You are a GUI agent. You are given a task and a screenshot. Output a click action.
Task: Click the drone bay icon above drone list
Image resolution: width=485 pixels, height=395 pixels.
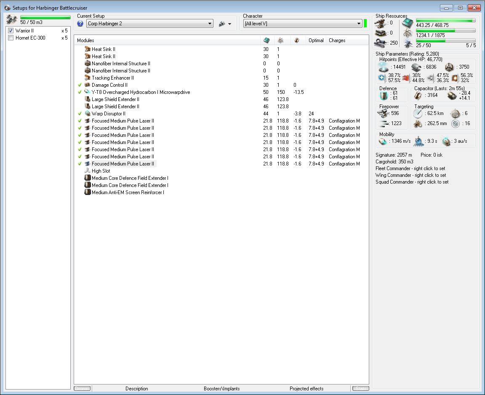(12, 20)
